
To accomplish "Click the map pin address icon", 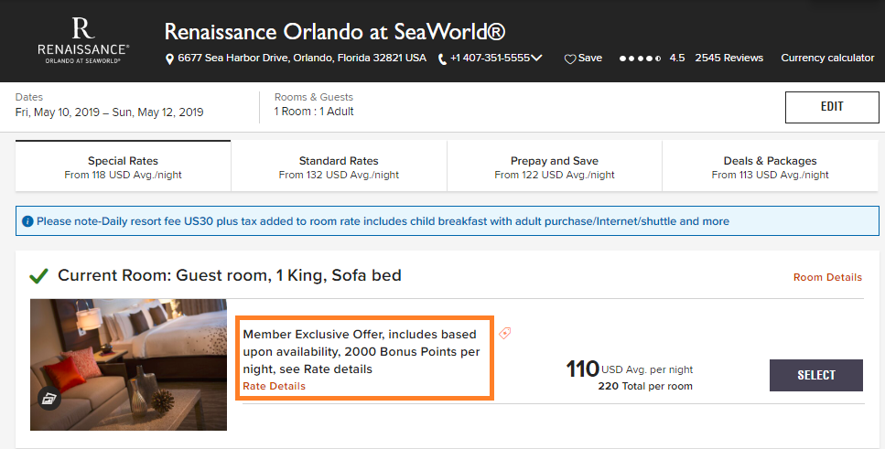I will [169, 59].
